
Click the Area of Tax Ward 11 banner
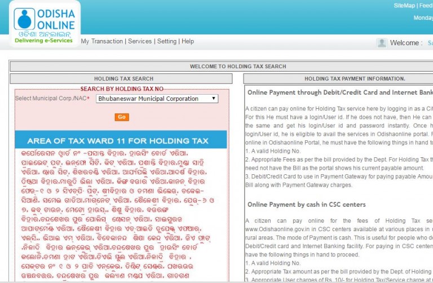pos(121,140)
